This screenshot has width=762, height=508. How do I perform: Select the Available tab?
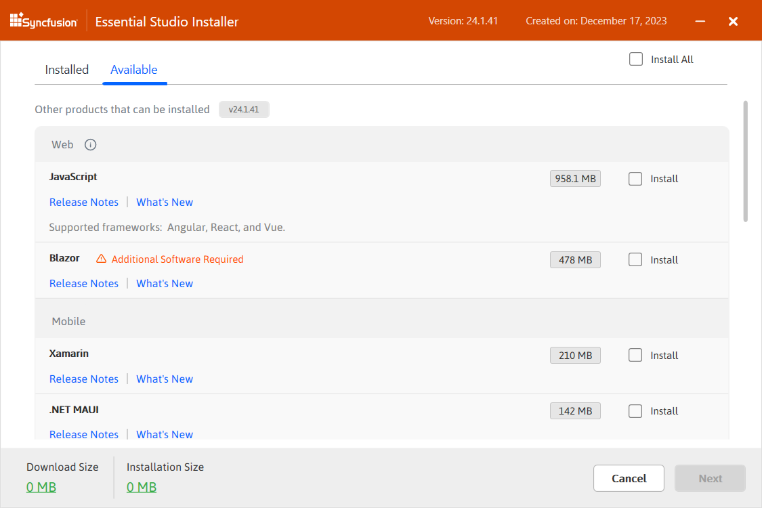point(134,70)
